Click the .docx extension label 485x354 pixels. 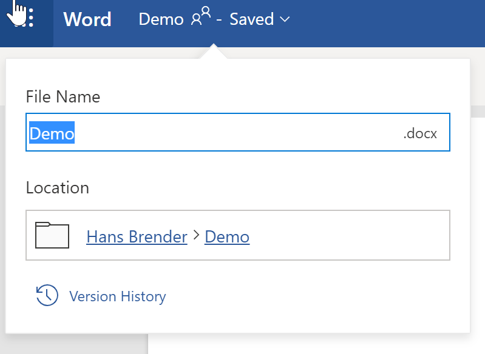coord(419,133)
